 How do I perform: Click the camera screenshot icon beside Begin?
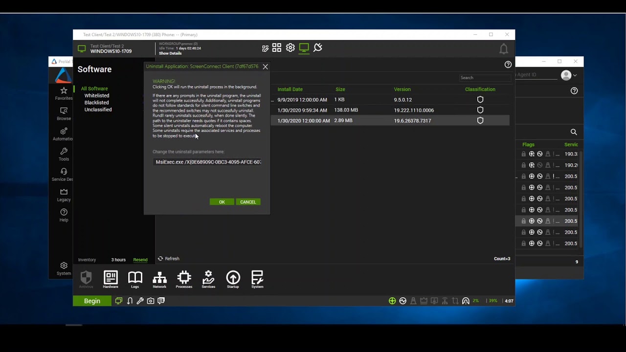point(151,301)
